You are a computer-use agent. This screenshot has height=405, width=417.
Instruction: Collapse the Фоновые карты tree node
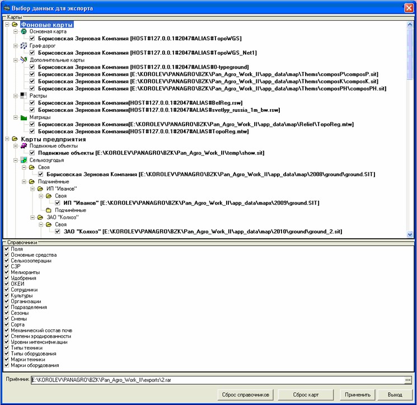click(6, 25)
